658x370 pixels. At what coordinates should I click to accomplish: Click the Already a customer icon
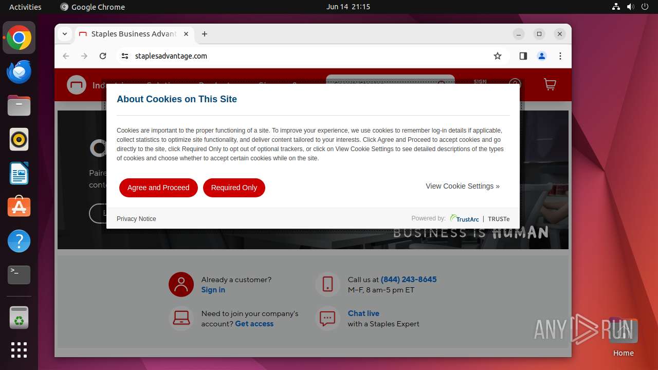181,284
